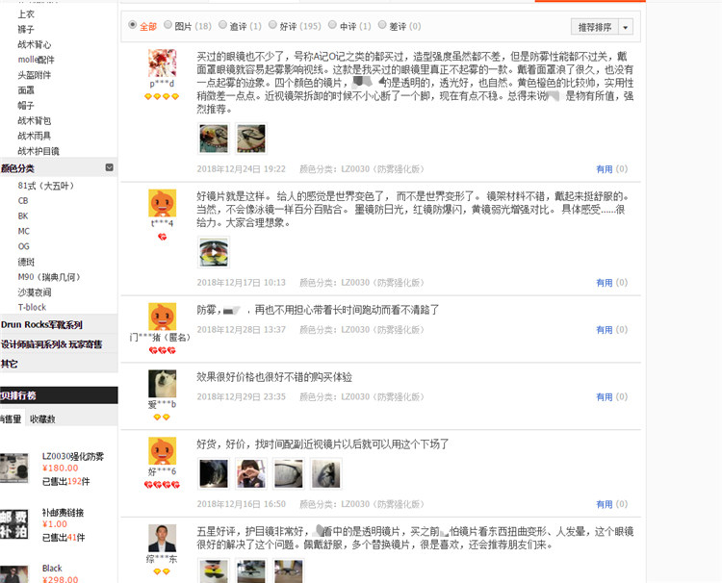View first photo in 好***6 review
Image resolution: width=722 pixels, height=583 pixels.
(214, 473)
